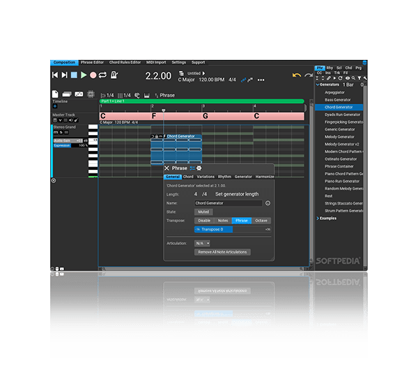Click the play arrow next to Untitled
This screenshot has width=418, height=378.
tap(203, 73)
